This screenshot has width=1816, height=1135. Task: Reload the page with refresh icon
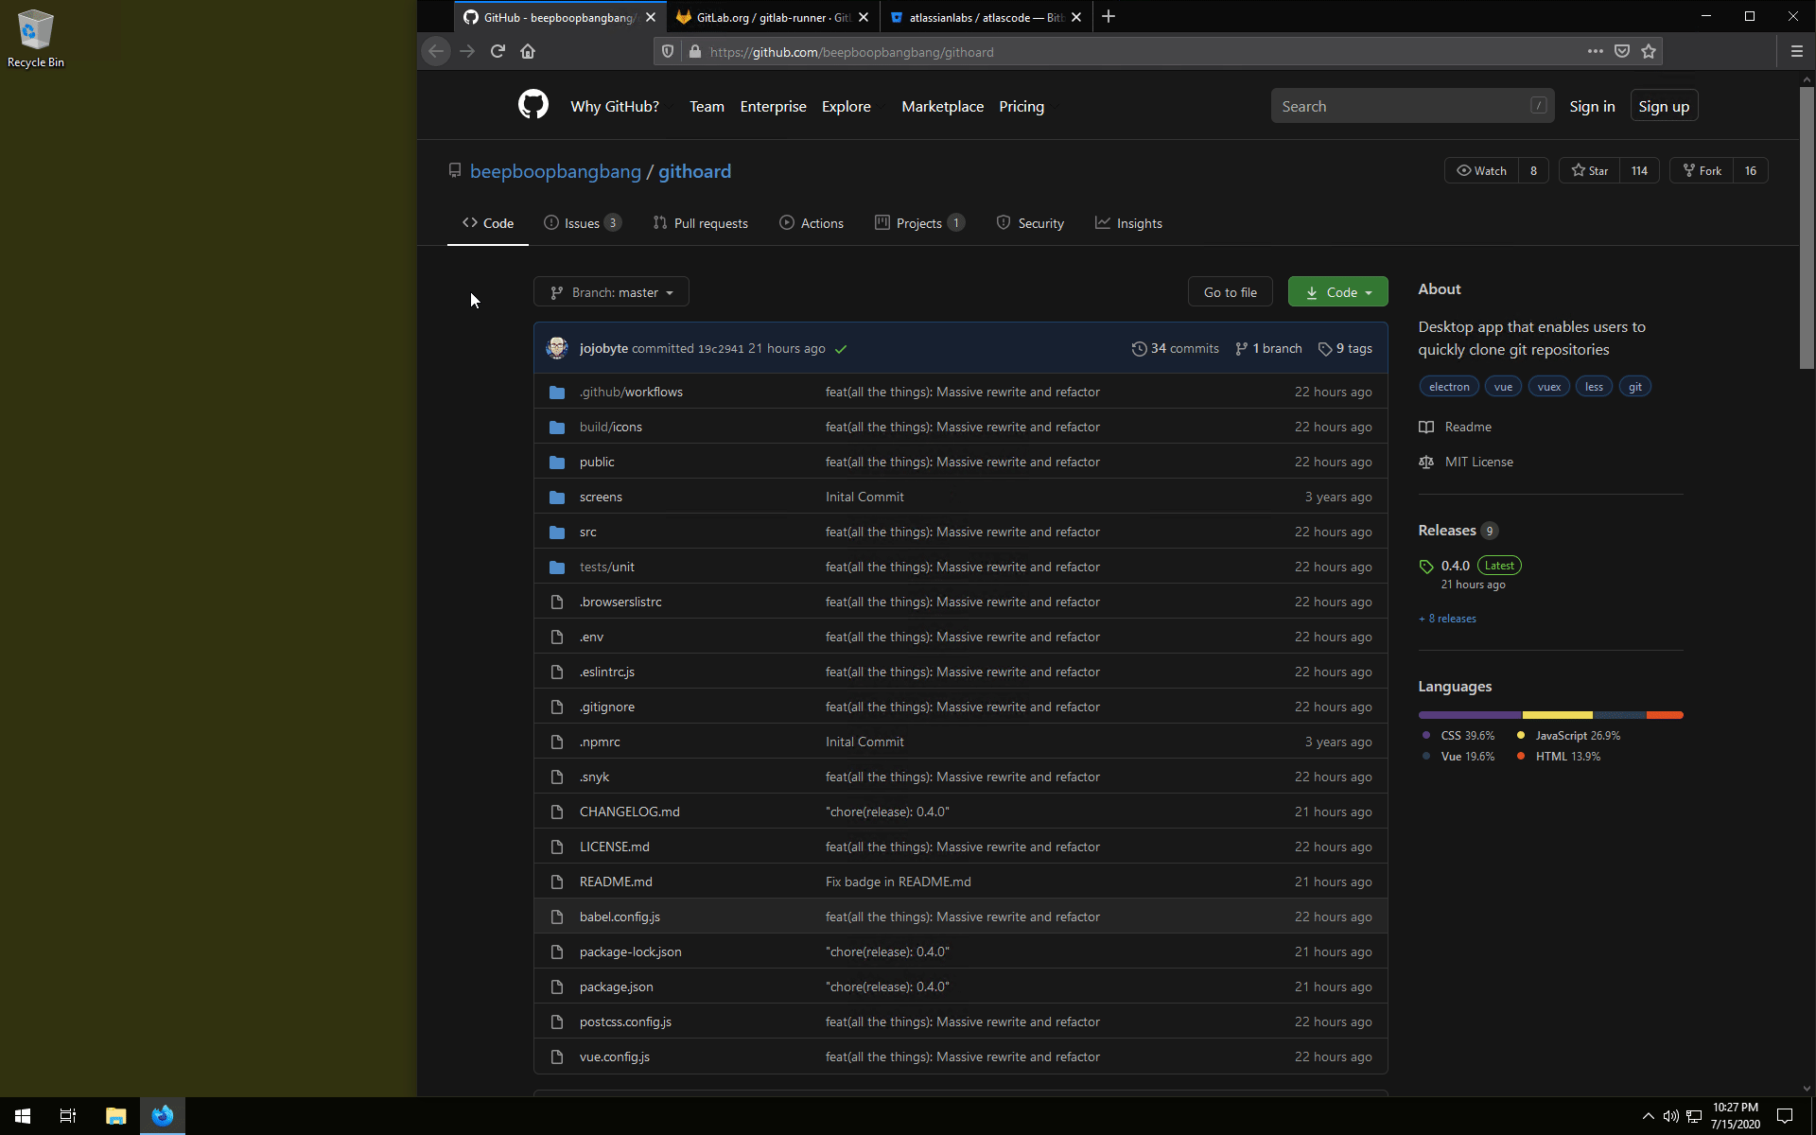(x=498, y=52)
